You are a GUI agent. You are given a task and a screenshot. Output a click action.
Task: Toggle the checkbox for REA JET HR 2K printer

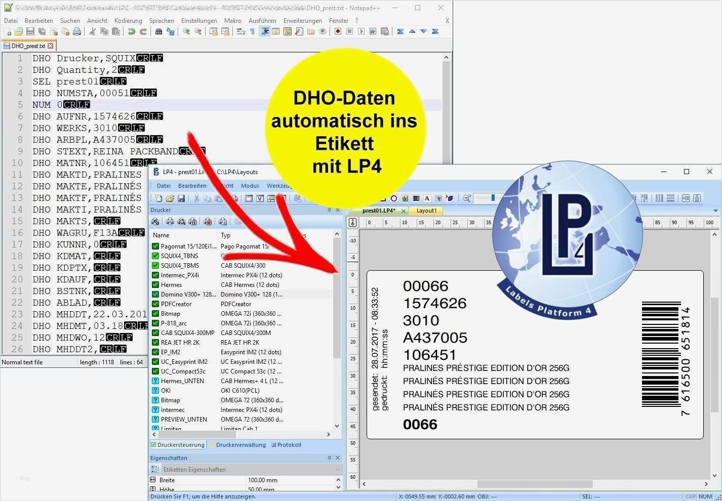coord(155,343)
